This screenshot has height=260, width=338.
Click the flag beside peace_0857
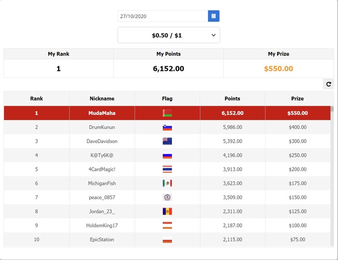(x=168, y=197)
